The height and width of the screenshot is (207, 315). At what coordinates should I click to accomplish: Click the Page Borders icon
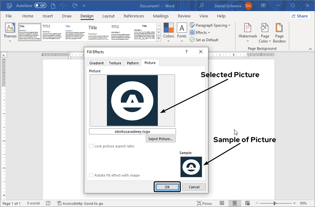(x=279, y=28)
